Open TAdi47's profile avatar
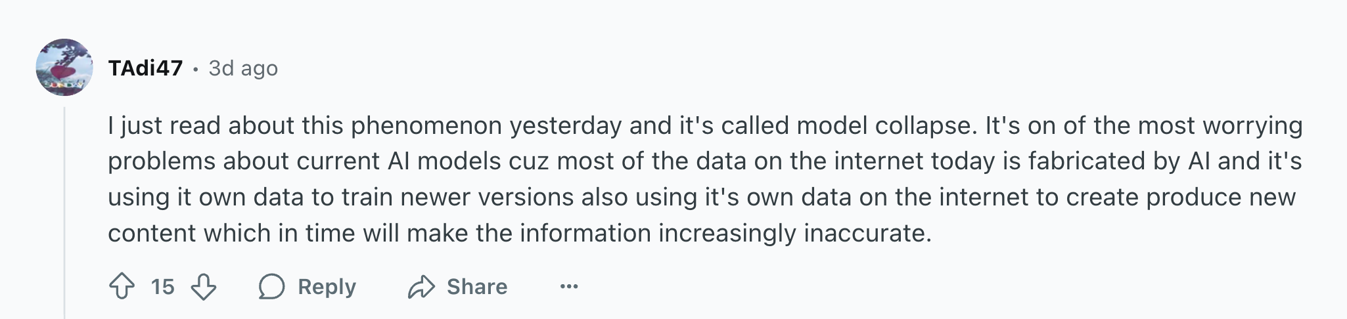1347x319 pixels. pyautogui.click(x=64, y=68)
